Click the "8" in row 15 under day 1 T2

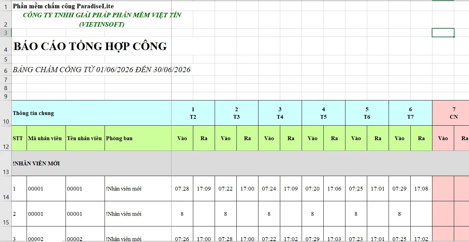tap(182, 214)
